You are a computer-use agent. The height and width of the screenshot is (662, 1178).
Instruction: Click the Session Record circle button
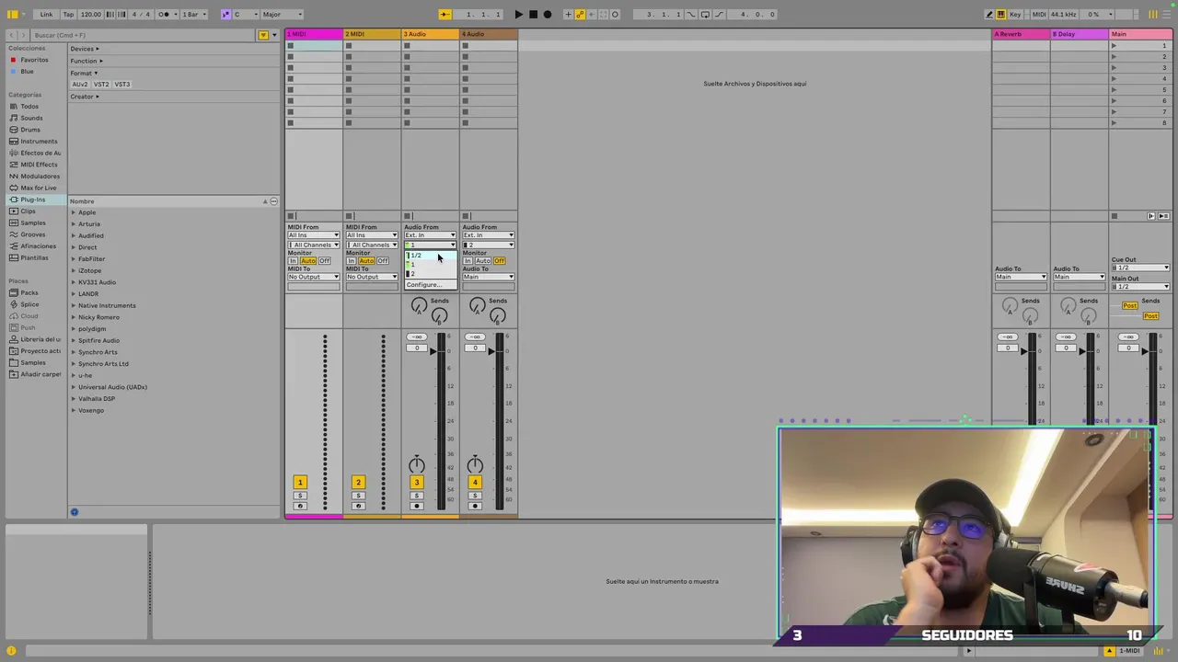pyautogui.click(x=615, y=14)
